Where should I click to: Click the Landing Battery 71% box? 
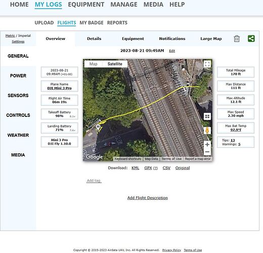[x=59, y=128]
